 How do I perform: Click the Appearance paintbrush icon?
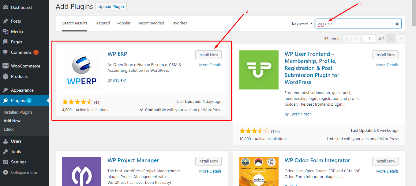(x=6, y=90)
